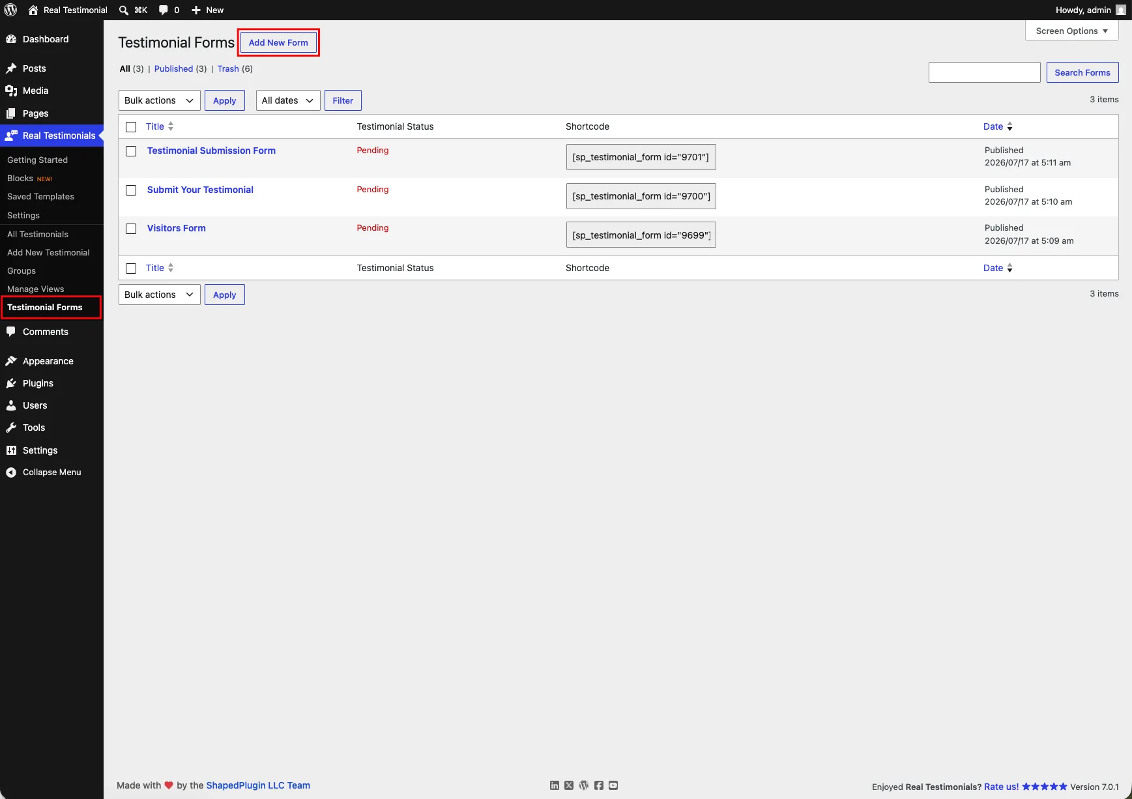Open Groups submenu item
Image resolution: width=1132 pixels, height=799 pixels.
pyautogui.click(x=22, y=270)
